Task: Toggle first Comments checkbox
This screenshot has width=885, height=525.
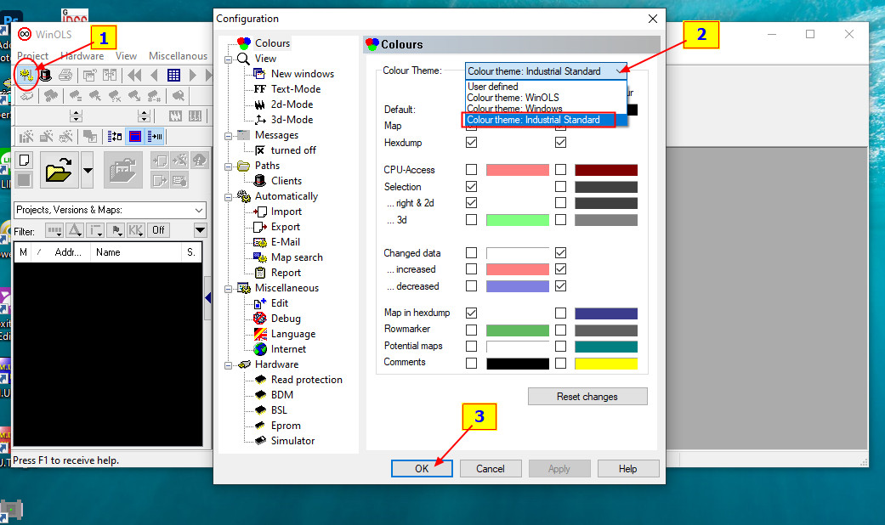Action: pos(471,363)
